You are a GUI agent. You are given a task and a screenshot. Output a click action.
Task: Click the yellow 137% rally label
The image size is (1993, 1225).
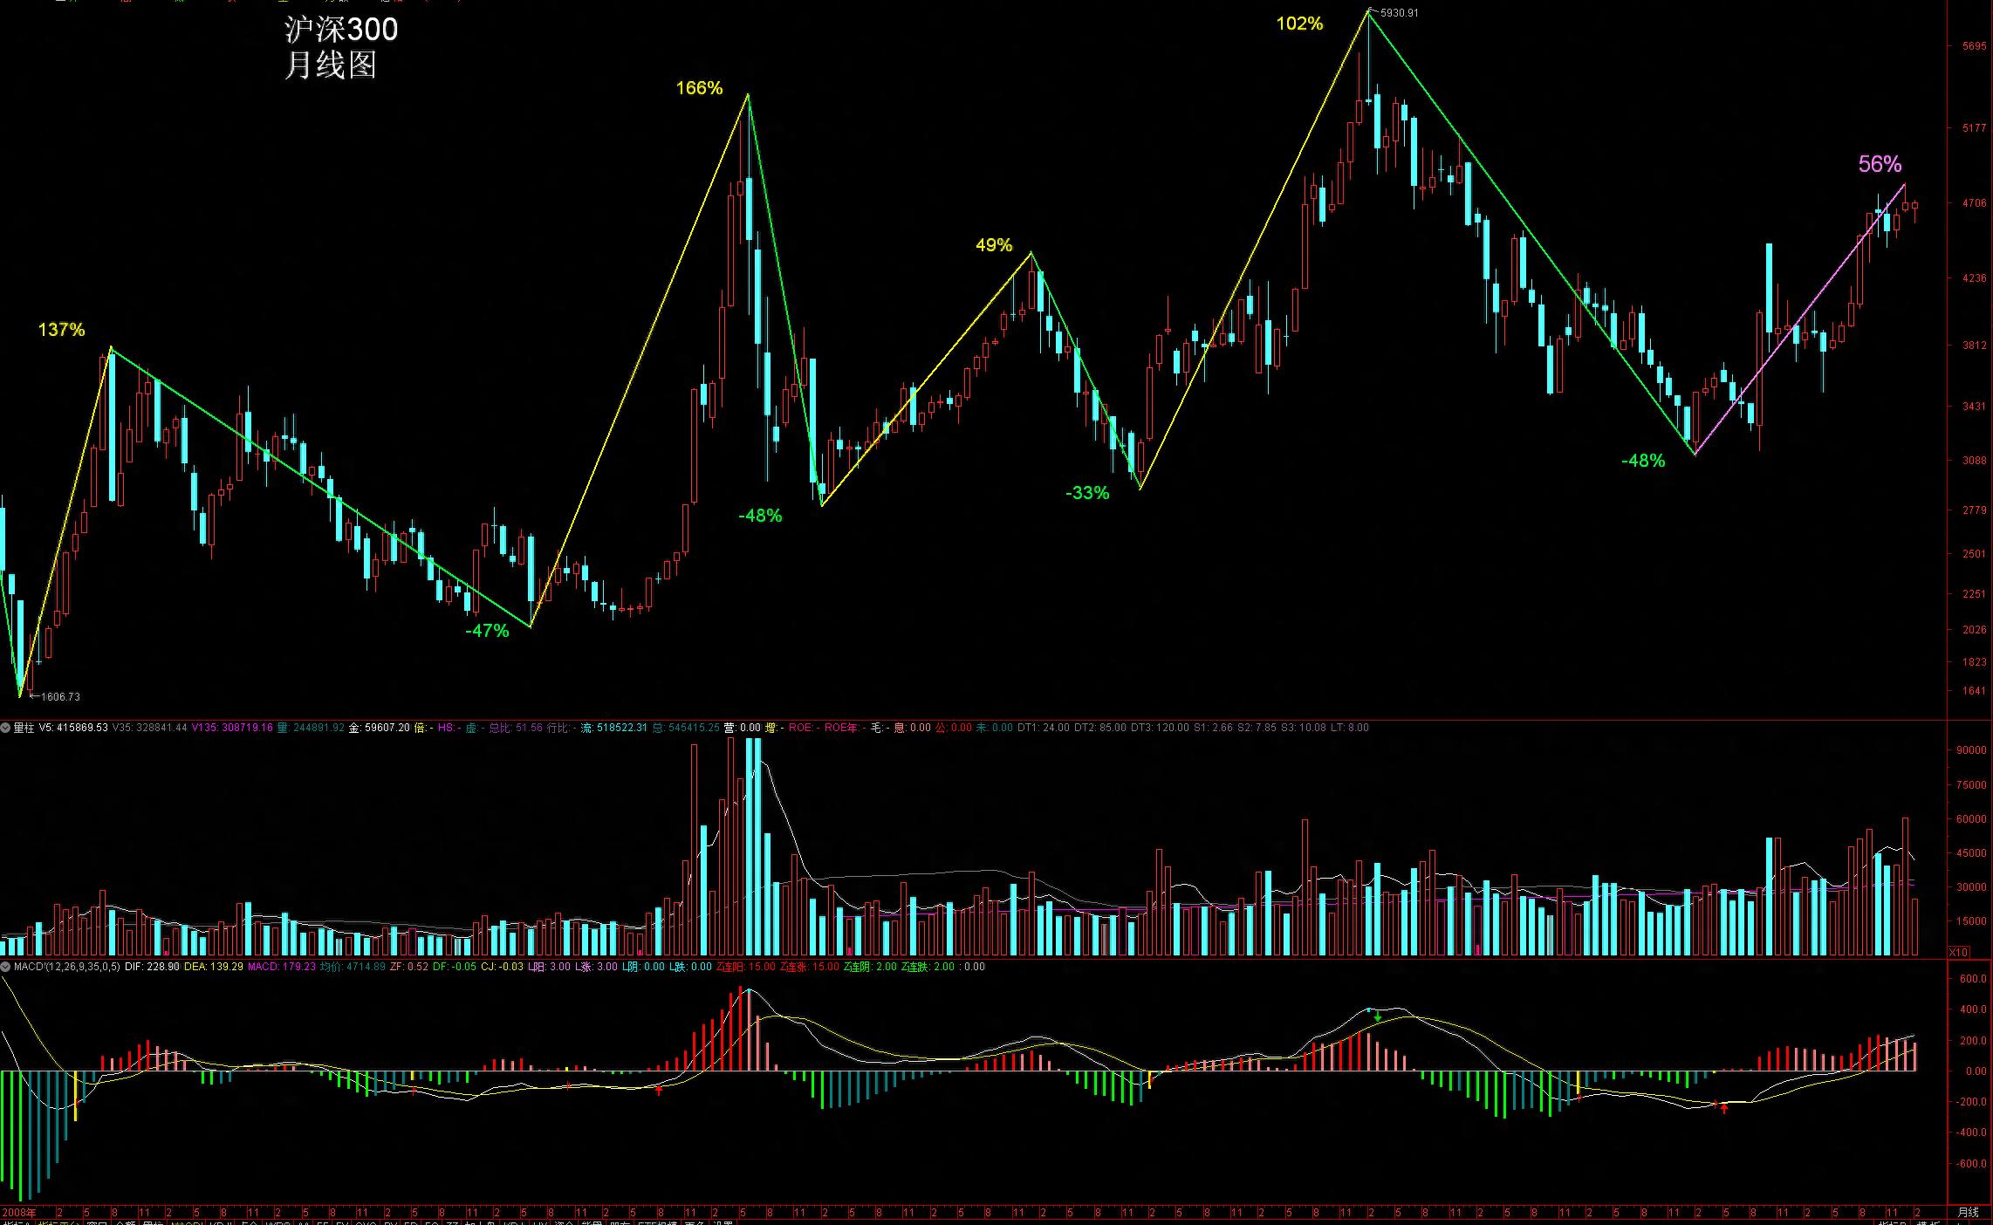click(x=61, y=330)
